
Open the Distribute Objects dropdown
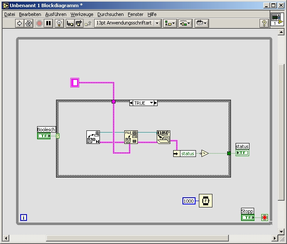185,23
